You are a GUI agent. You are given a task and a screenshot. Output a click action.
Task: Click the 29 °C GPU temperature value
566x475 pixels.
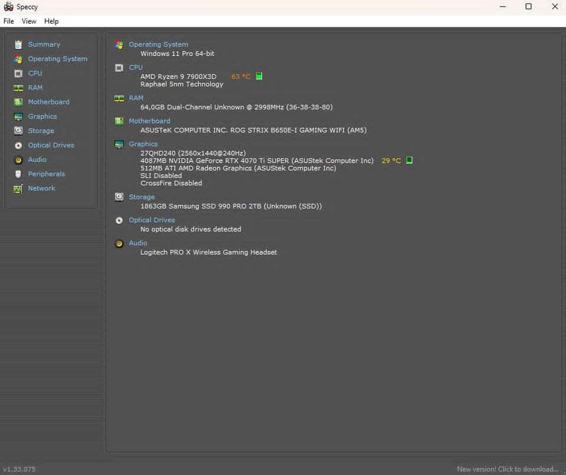(x=391, y=161)
